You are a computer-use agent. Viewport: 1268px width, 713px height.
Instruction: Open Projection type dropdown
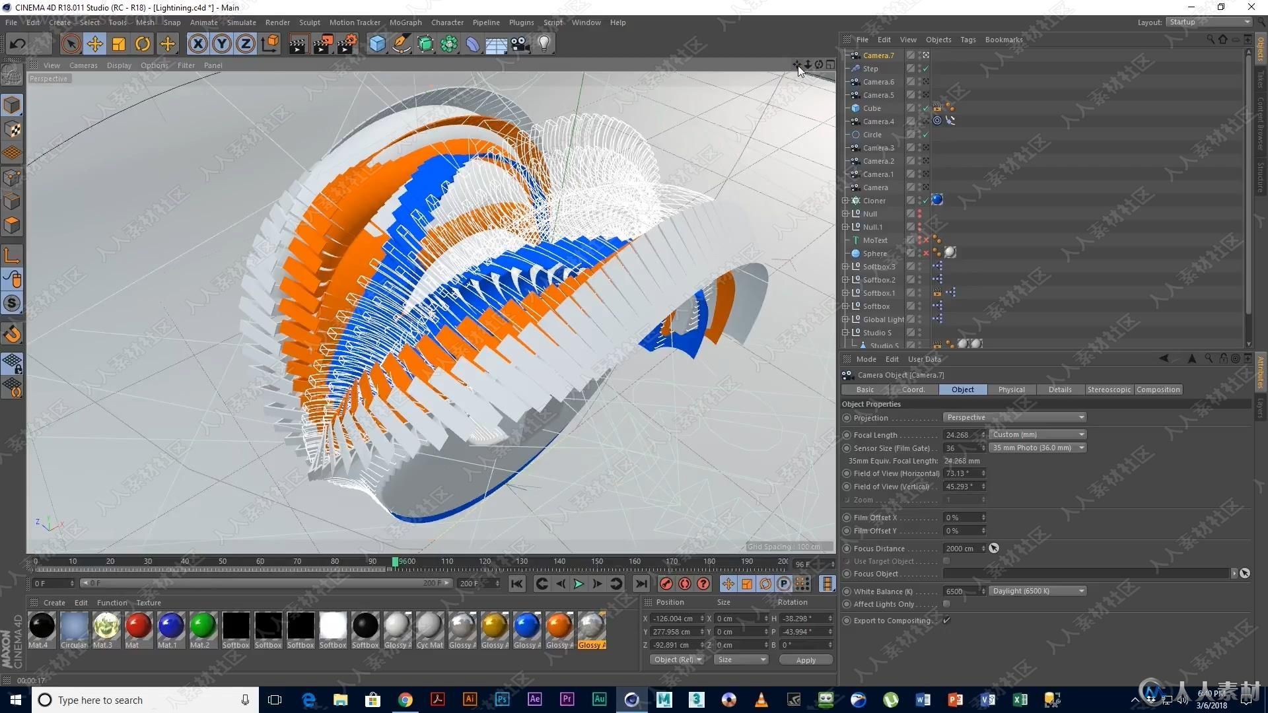1014,417
